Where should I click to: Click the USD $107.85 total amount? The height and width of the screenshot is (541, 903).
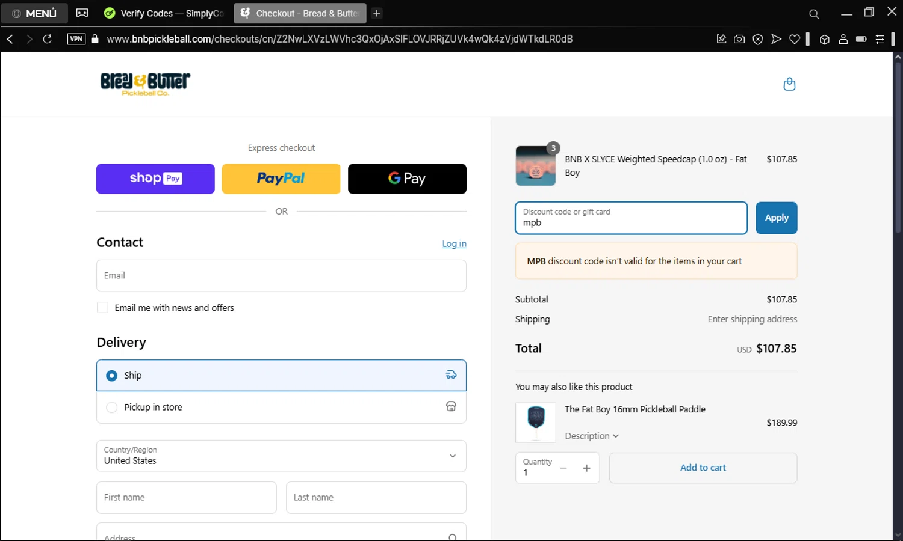pyautogui.click(x=767, y=349)
